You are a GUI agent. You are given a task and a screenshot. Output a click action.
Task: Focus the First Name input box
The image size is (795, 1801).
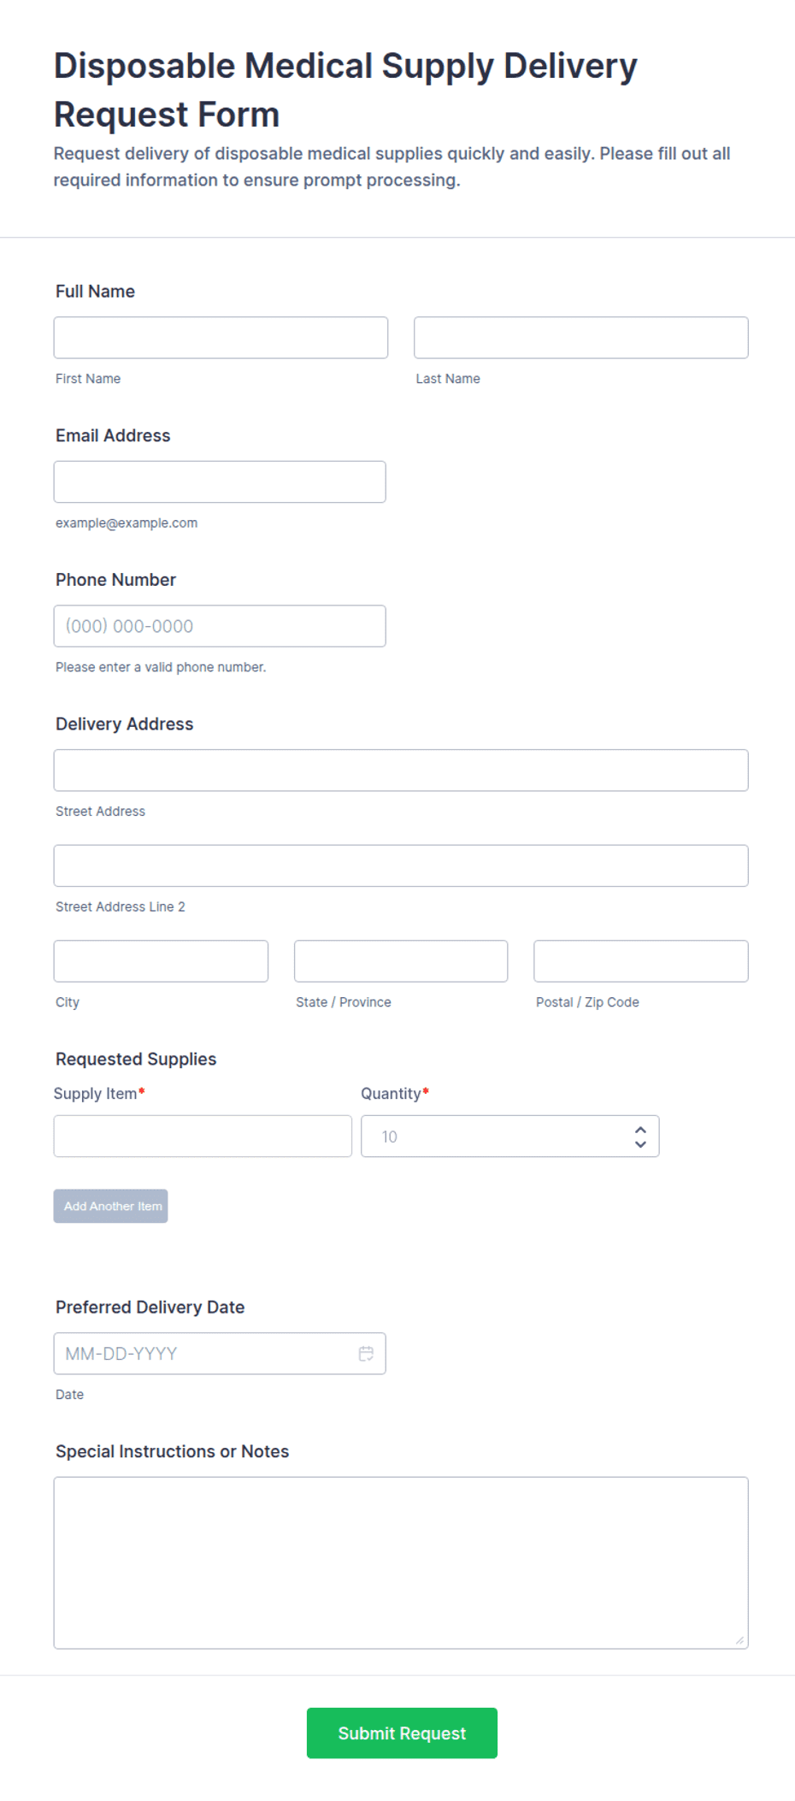[221, 338]
